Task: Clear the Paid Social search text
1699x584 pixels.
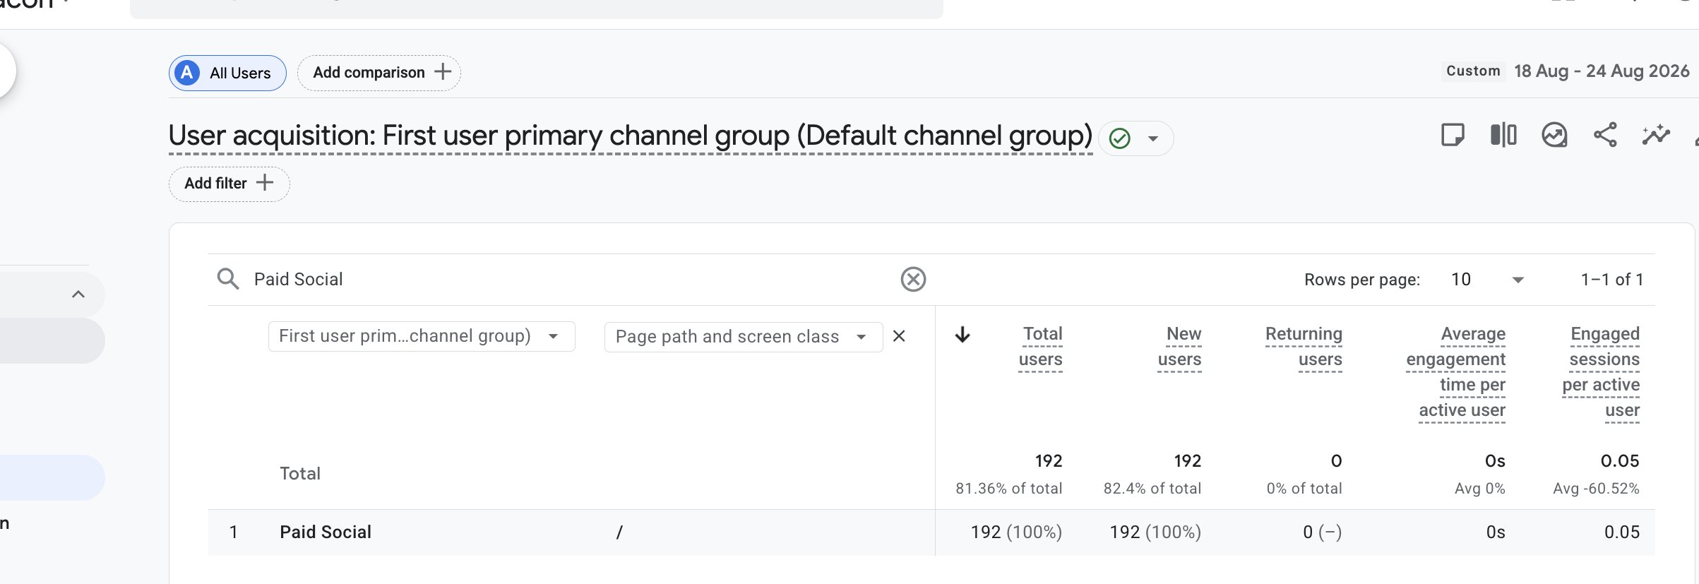Action: (913, 279)
